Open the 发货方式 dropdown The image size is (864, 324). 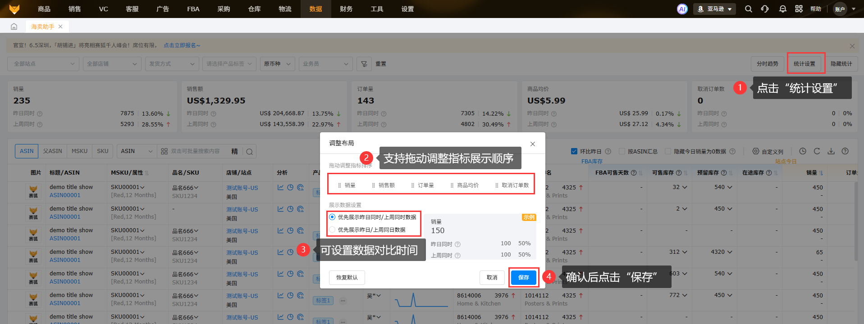pyautogui.click(x=172, y=64)
